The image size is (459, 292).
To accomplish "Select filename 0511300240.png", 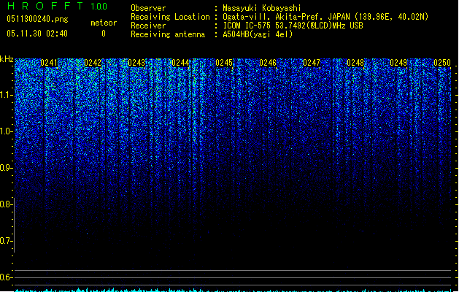I will pyautogui.click(x=37, y=19).
